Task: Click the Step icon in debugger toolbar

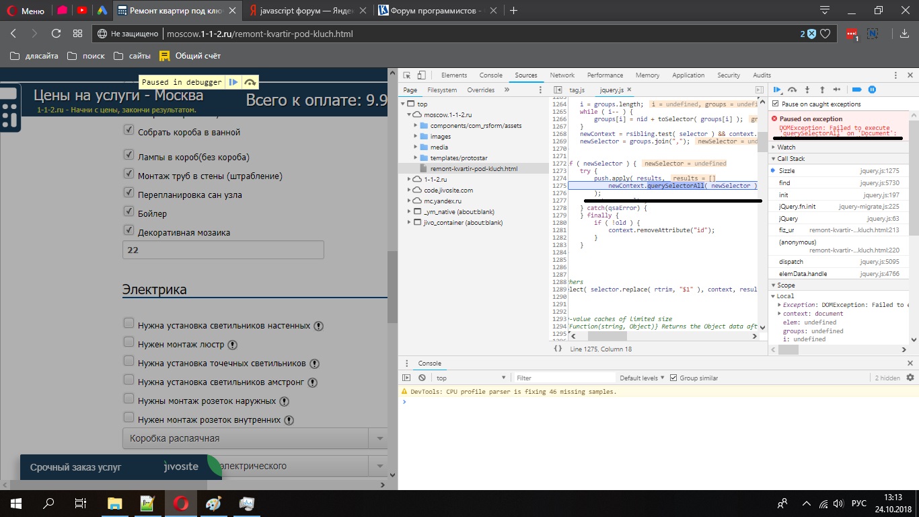Action: coord(837,89)
